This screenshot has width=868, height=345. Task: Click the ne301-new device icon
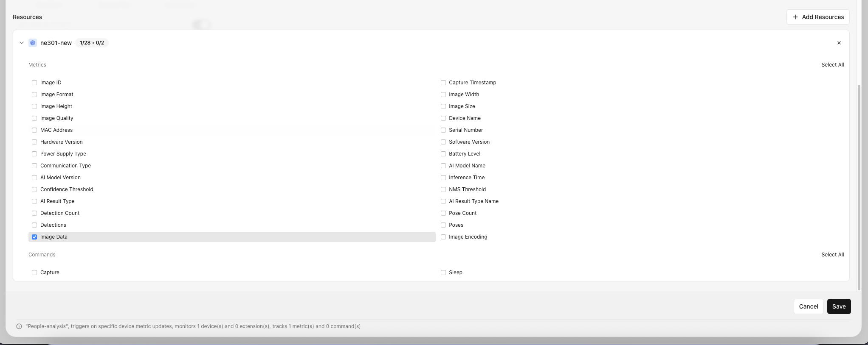[x=33, y=43]
